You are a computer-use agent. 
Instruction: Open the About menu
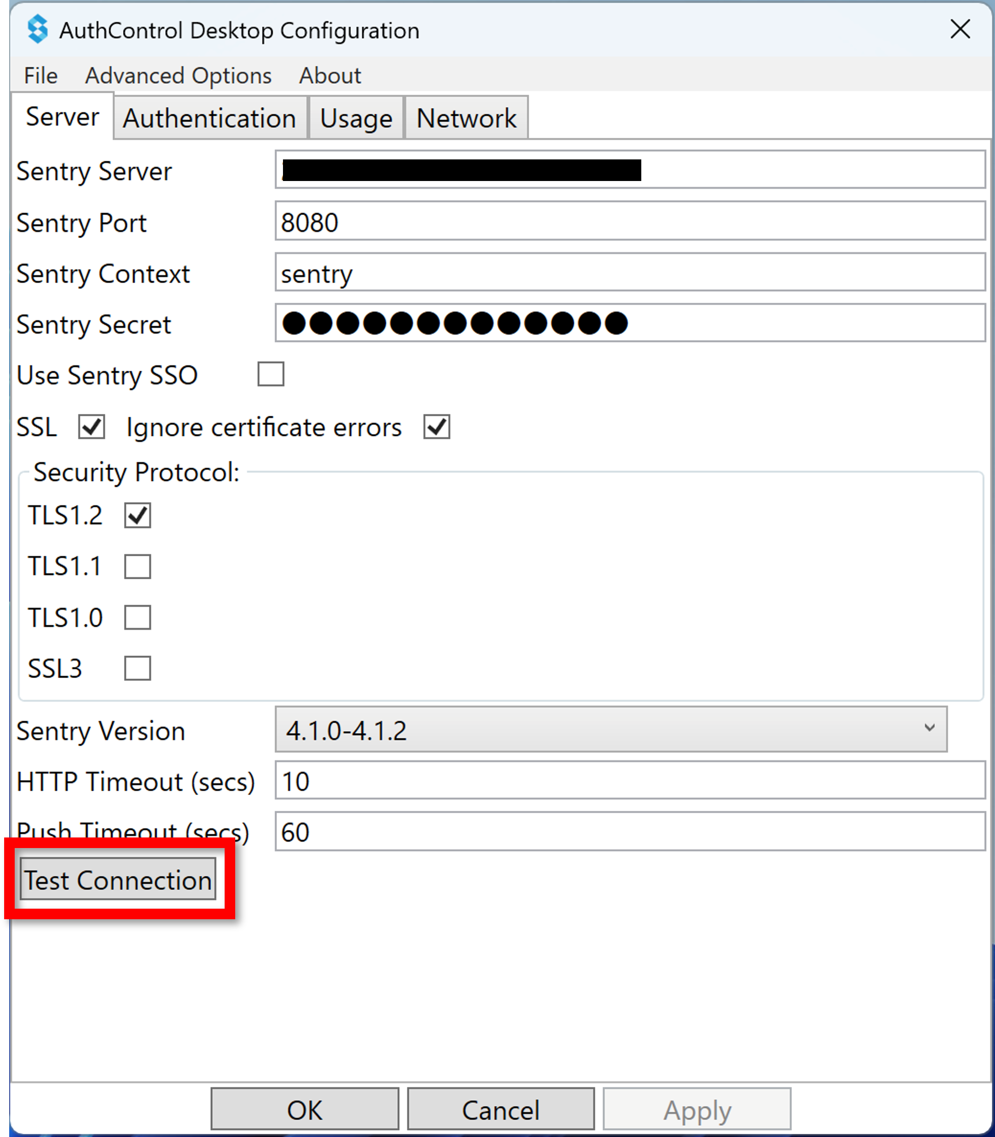330,75
